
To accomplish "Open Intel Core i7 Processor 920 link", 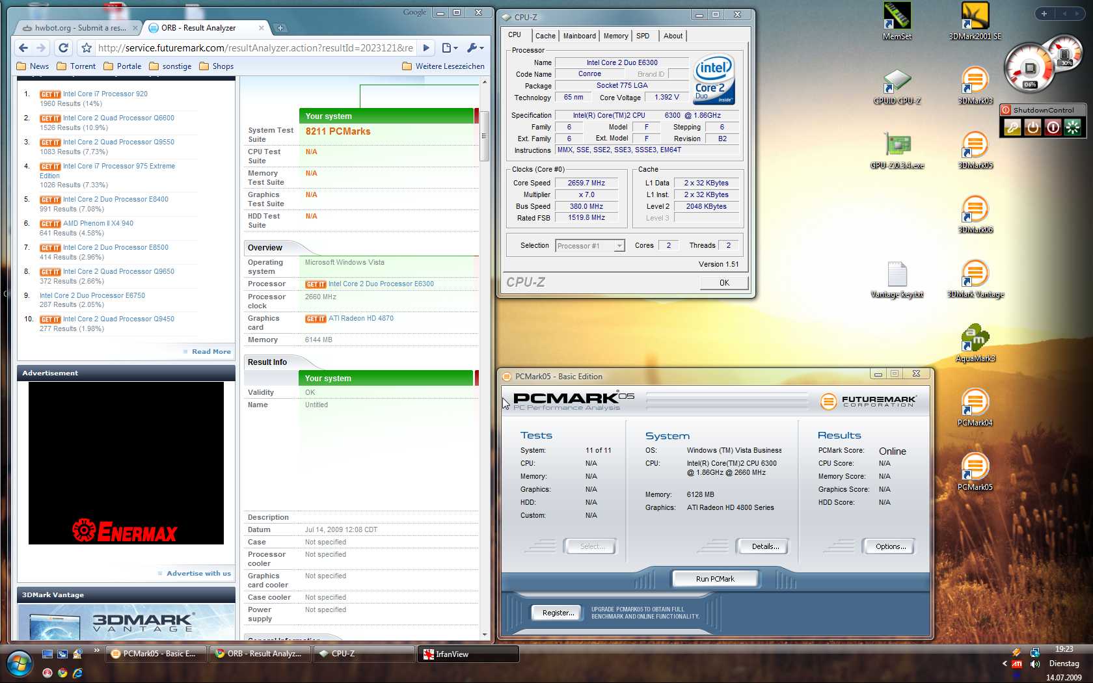I will pos(105,94).
